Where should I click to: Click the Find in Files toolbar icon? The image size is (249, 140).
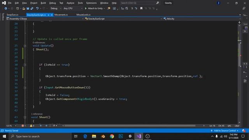pos(109,9)
